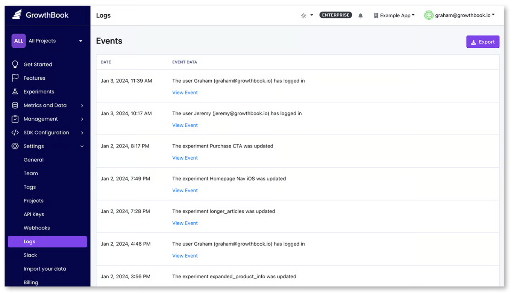514x294 pixels.
Task: Open the theme selector dropdown arrow
Action: [312, 15]
